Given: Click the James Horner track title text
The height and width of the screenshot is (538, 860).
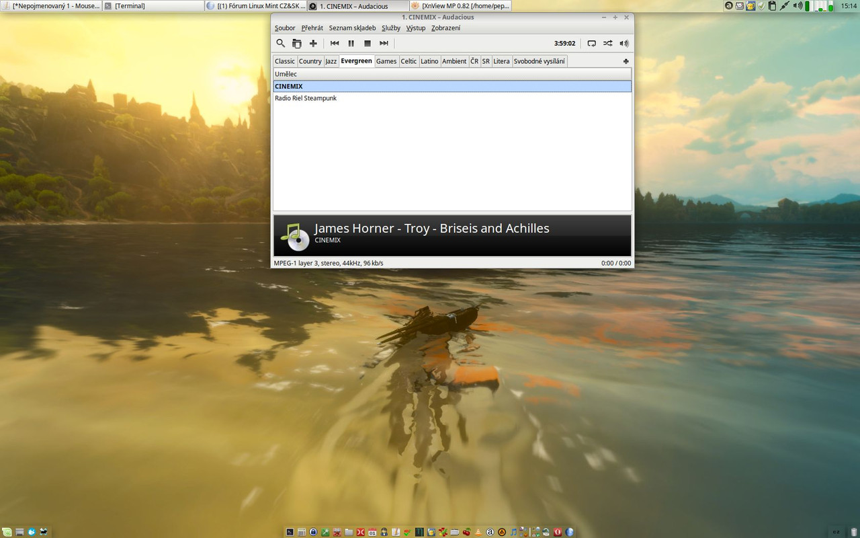Looking at the screenshot, I should point(432,228).
